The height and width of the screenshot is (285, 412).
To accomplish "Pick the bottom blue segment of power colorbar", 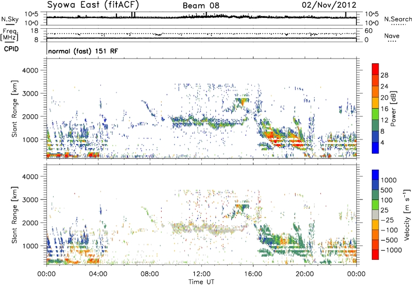I will (375, 148).
